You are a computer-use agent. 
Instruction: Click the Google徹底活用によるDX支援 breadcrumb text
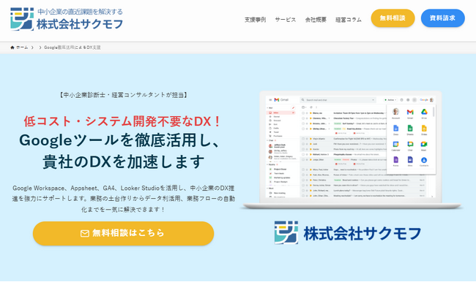click(x=72, y=47)
